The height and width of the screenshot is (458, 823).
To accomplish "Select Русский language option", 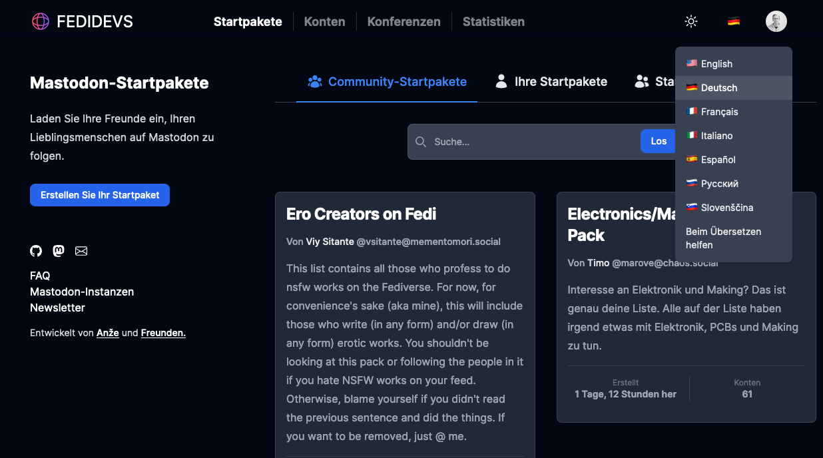I will click(x=719, y=184).
